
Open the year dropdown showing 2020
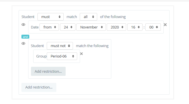[x=116, y=27]
